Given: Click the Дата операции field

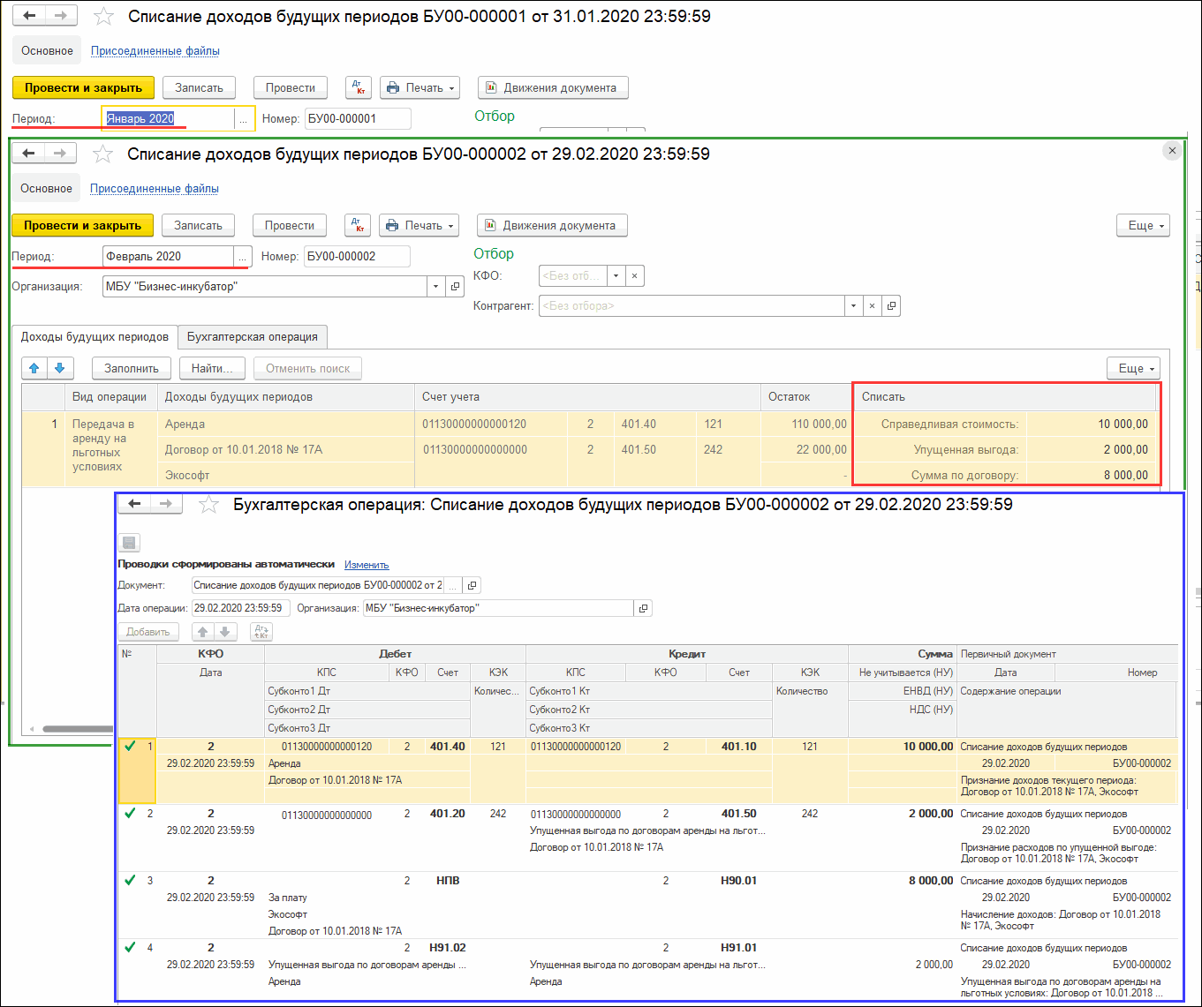Looking at the screenshot, I should (240, 608).
